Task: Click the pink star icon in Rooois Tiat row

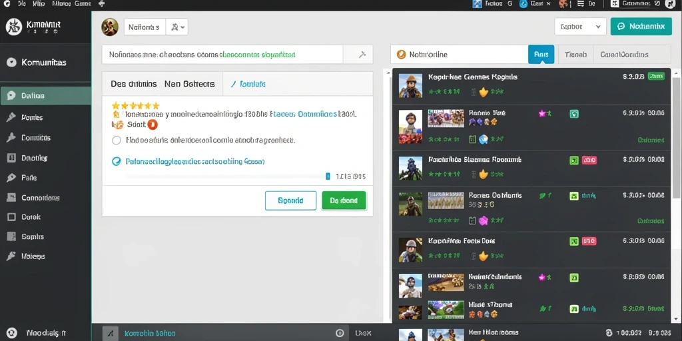Action: 542,113
